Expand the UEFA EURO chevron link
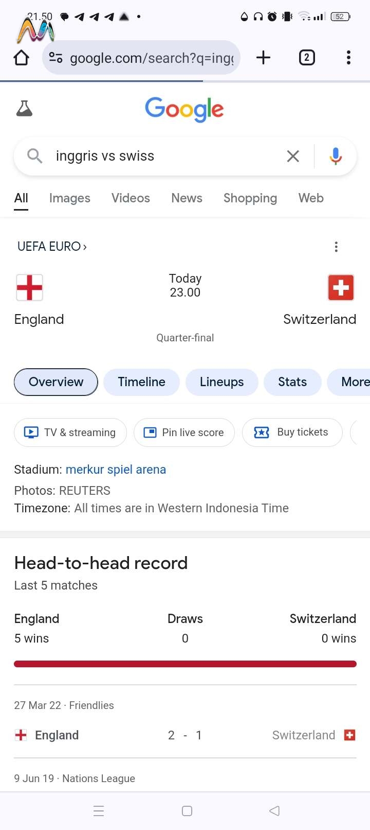Viewport: 370px width, 830px height. (x=52, y=247)
